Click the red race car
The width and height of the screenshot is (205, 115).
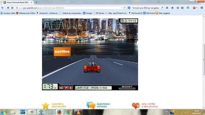tap(92, 67)
